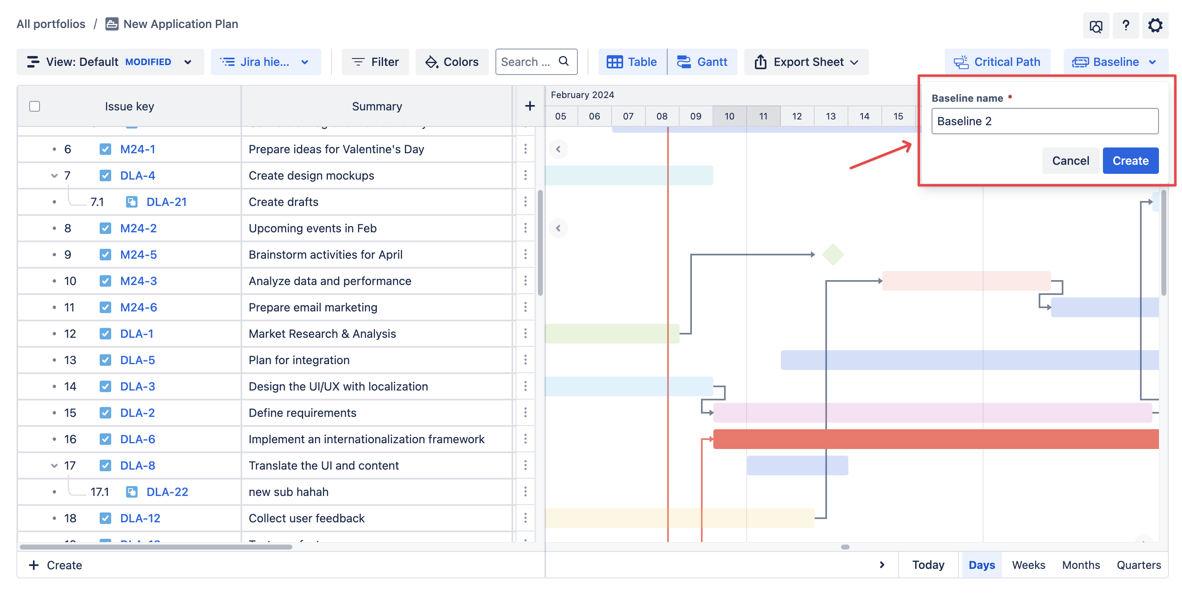
Task: Open the DLA-6 issue link
Action: 137,439
